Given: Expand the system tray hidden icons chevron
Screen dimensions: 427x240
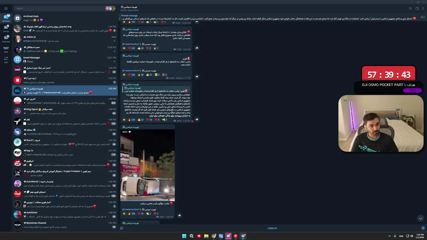Looking at the screenshot, I should click(x=389, y=236).
